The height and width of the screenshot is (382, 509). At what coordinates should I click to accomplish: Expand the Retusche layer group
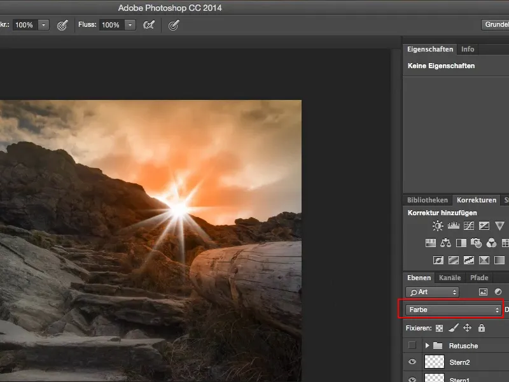tap(426, 346)
